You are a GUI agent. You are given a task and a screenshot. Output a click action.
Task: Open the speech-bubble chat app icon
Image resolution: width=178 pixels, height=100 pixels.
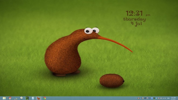pos(21,98)
